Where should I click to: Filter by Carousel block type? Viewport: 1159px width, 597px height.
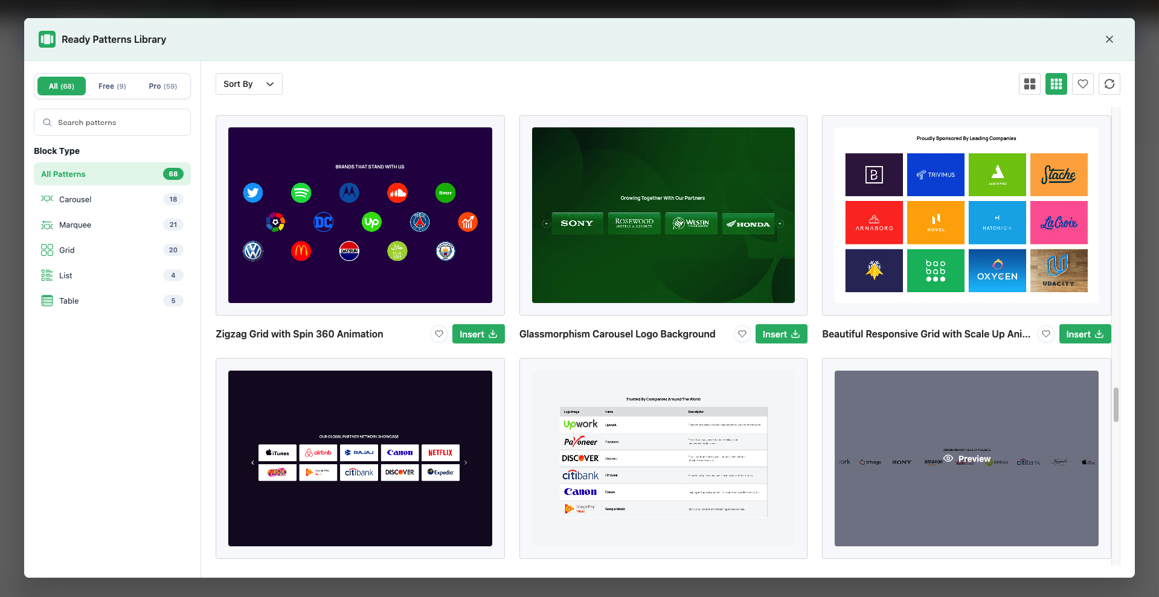tap(112, 199)
